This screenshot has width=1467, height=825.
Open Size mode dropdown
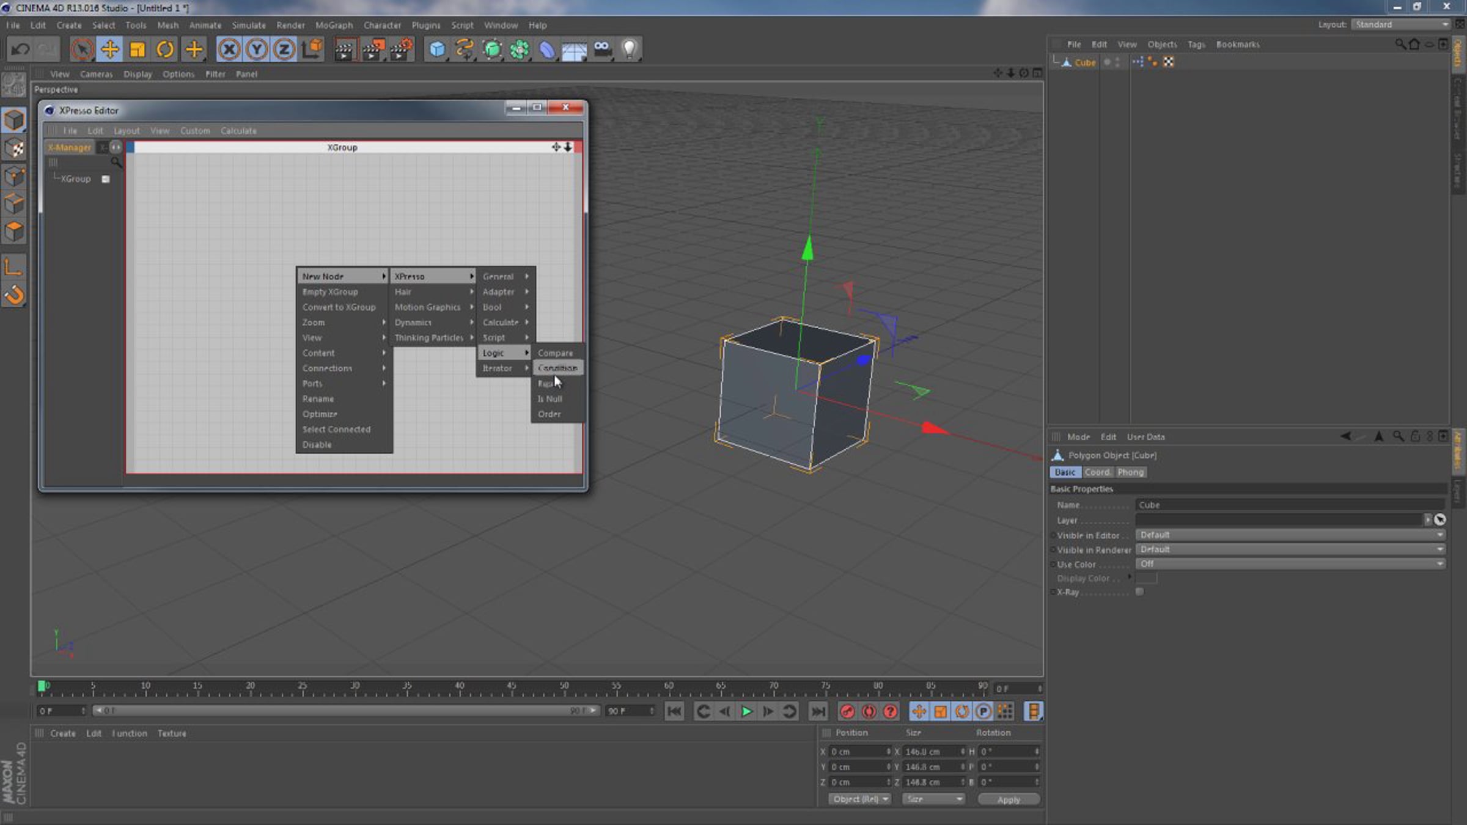point(933,799)
